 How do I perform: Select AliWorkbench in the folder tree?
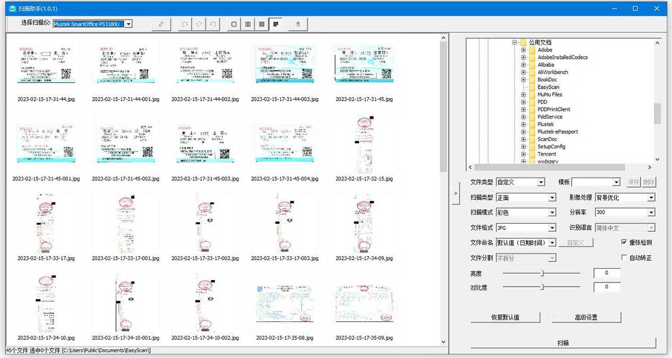553,72
